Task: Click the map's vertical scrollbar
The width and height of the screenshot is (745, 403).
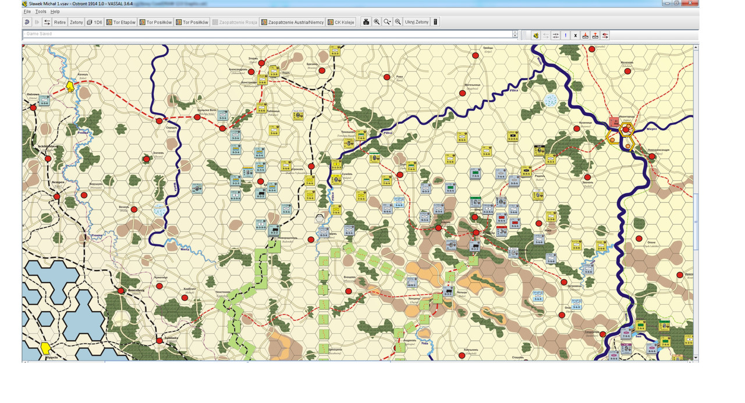Action: tap(696, 202)
